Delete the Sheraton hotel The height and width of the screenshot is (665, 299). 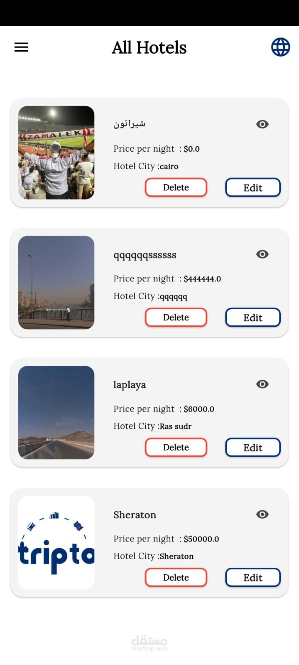(176, 577)
